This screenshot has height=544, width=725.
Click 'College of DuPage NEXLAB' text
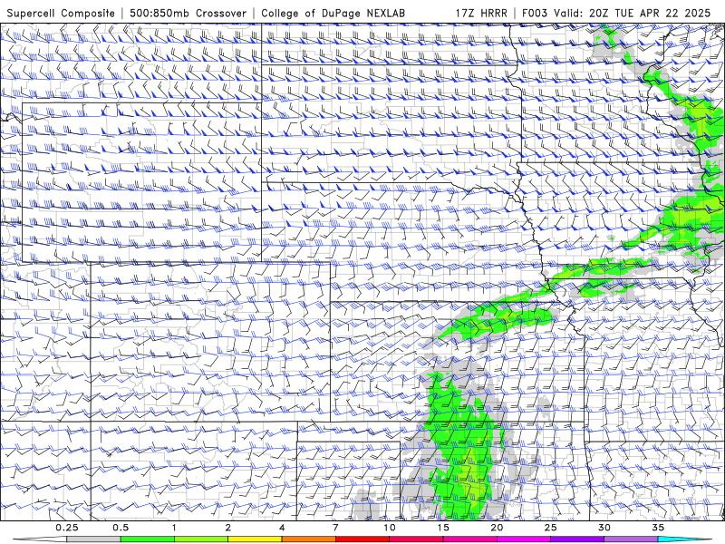point(333,13)
